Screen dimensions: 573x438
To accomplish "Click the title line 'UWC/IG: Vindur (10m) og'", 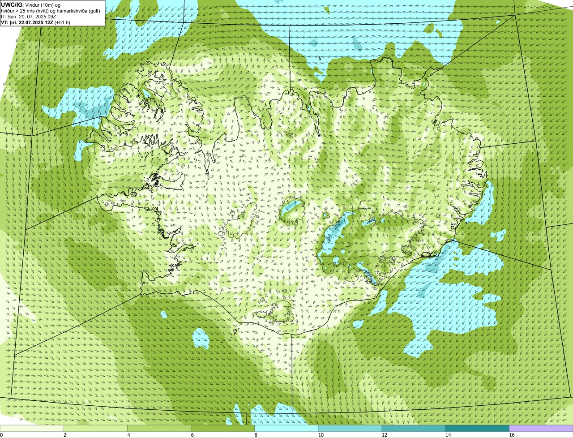I will point(31,4).
